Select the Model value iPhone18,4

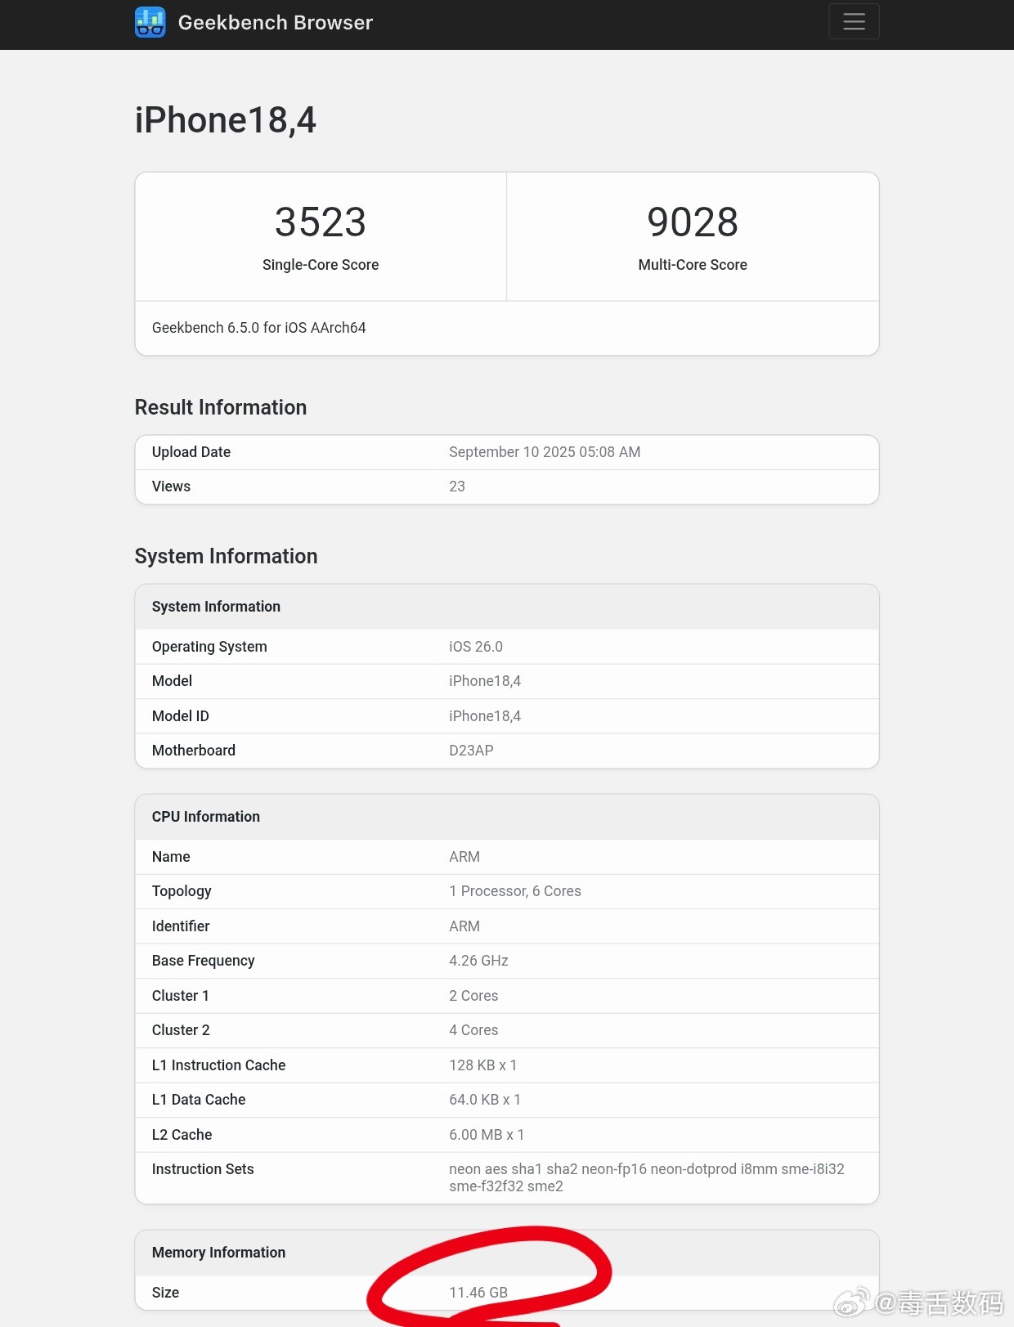[485, 681]
